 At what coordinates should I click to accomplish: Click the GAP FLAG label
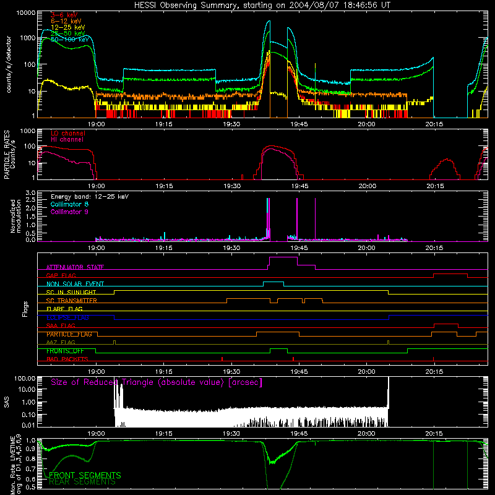61,275
